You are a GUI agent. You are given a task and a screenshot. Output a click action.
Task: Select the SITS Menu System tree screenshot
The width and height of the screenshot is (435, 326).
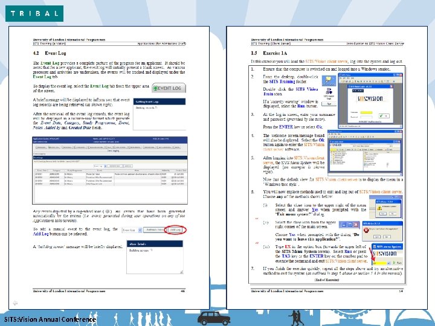coord(365,153)
